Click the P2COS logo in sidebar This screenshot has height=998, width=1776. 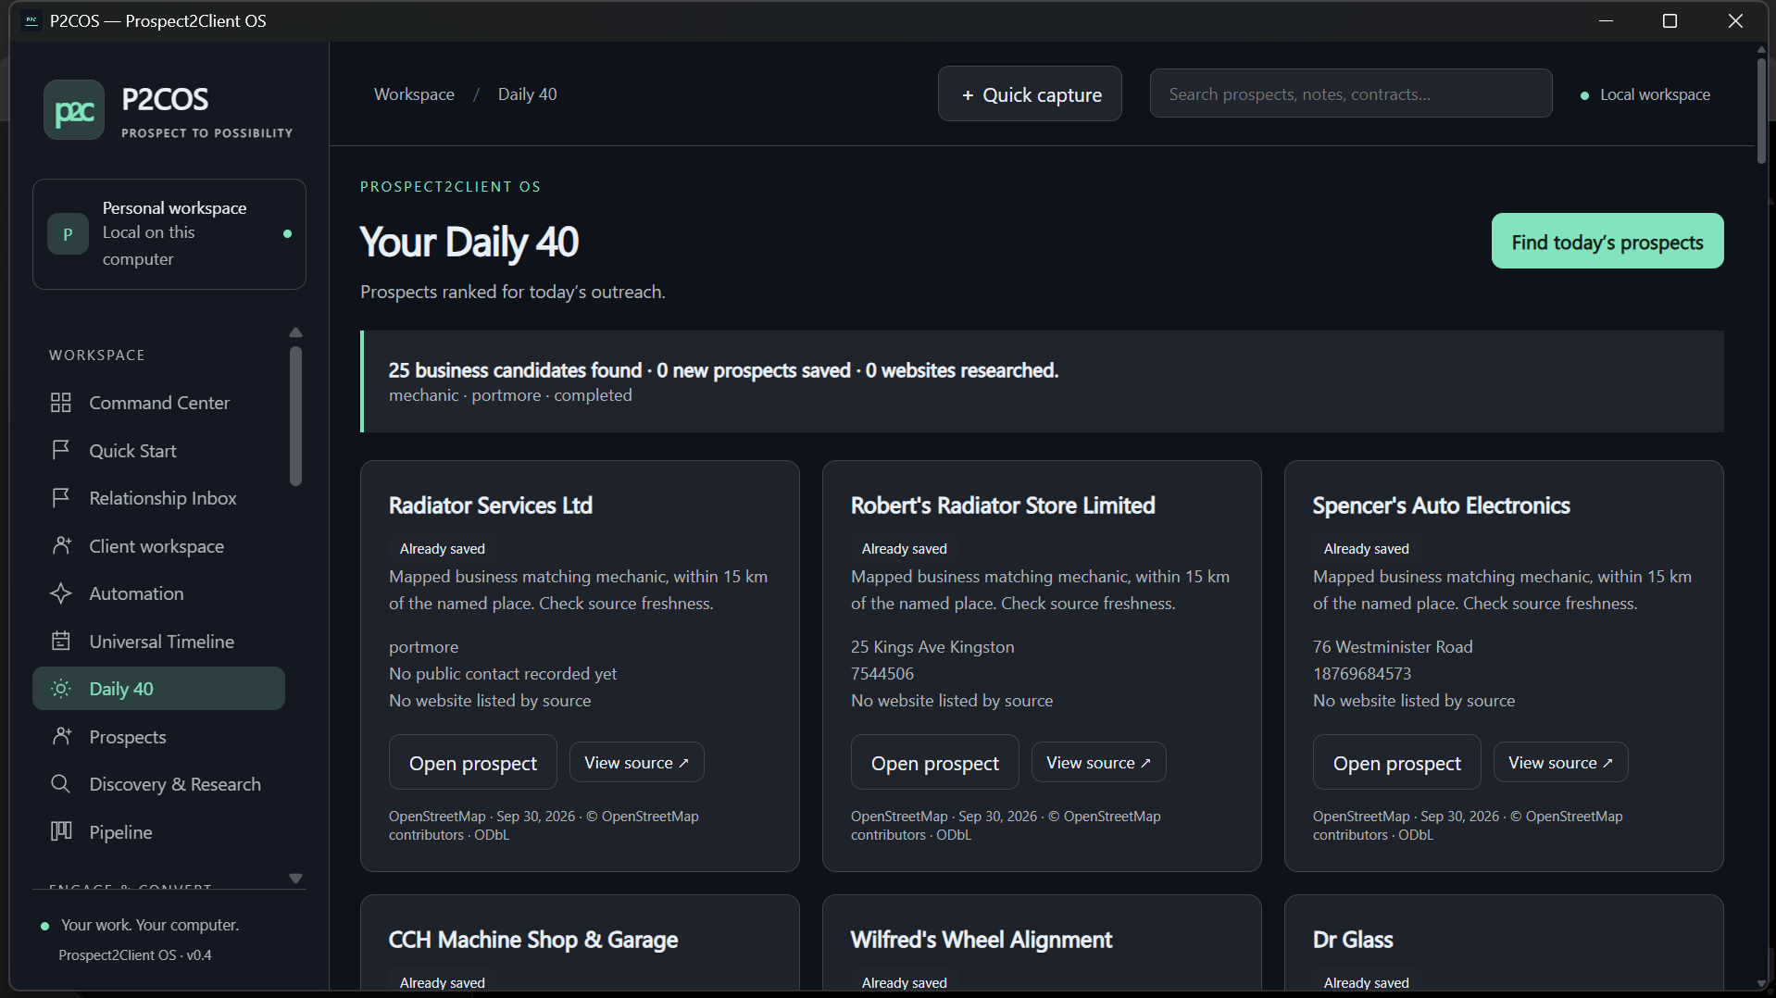pos(74,109)
